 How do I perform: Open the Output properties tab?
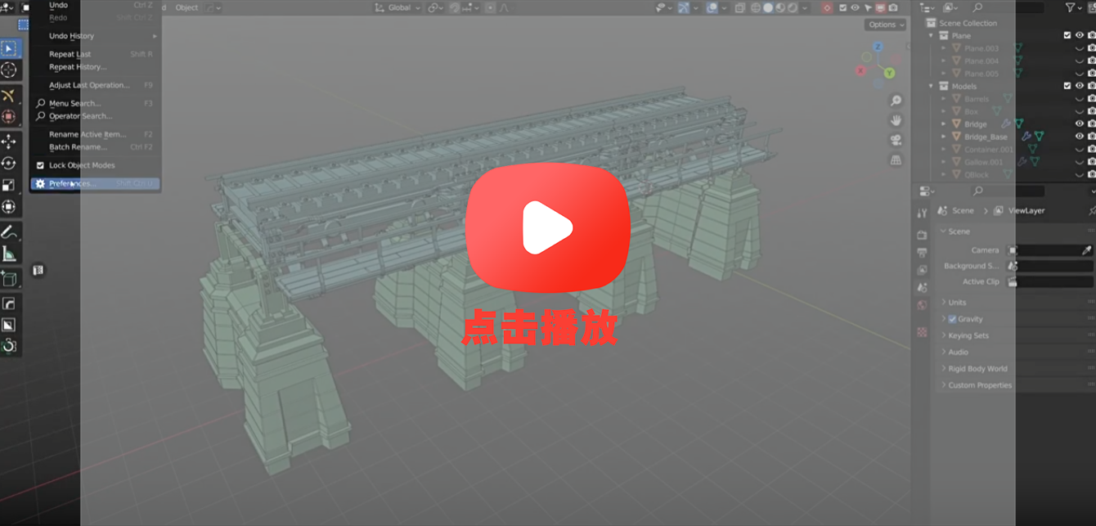pos(923,253)
